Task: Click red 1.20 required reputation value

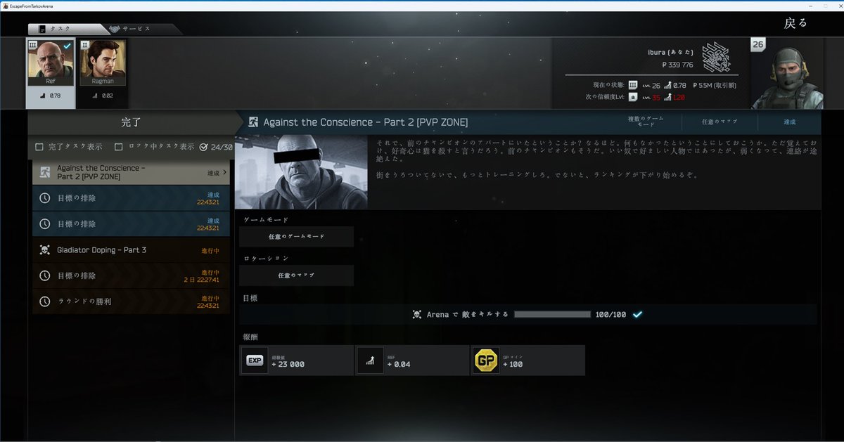Action: [x=679, y=97]
